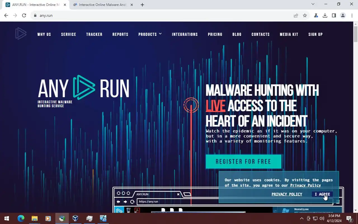The image size is (358, 224).
Task: Open the clock showing 3:54 PM
Action: 335,218
